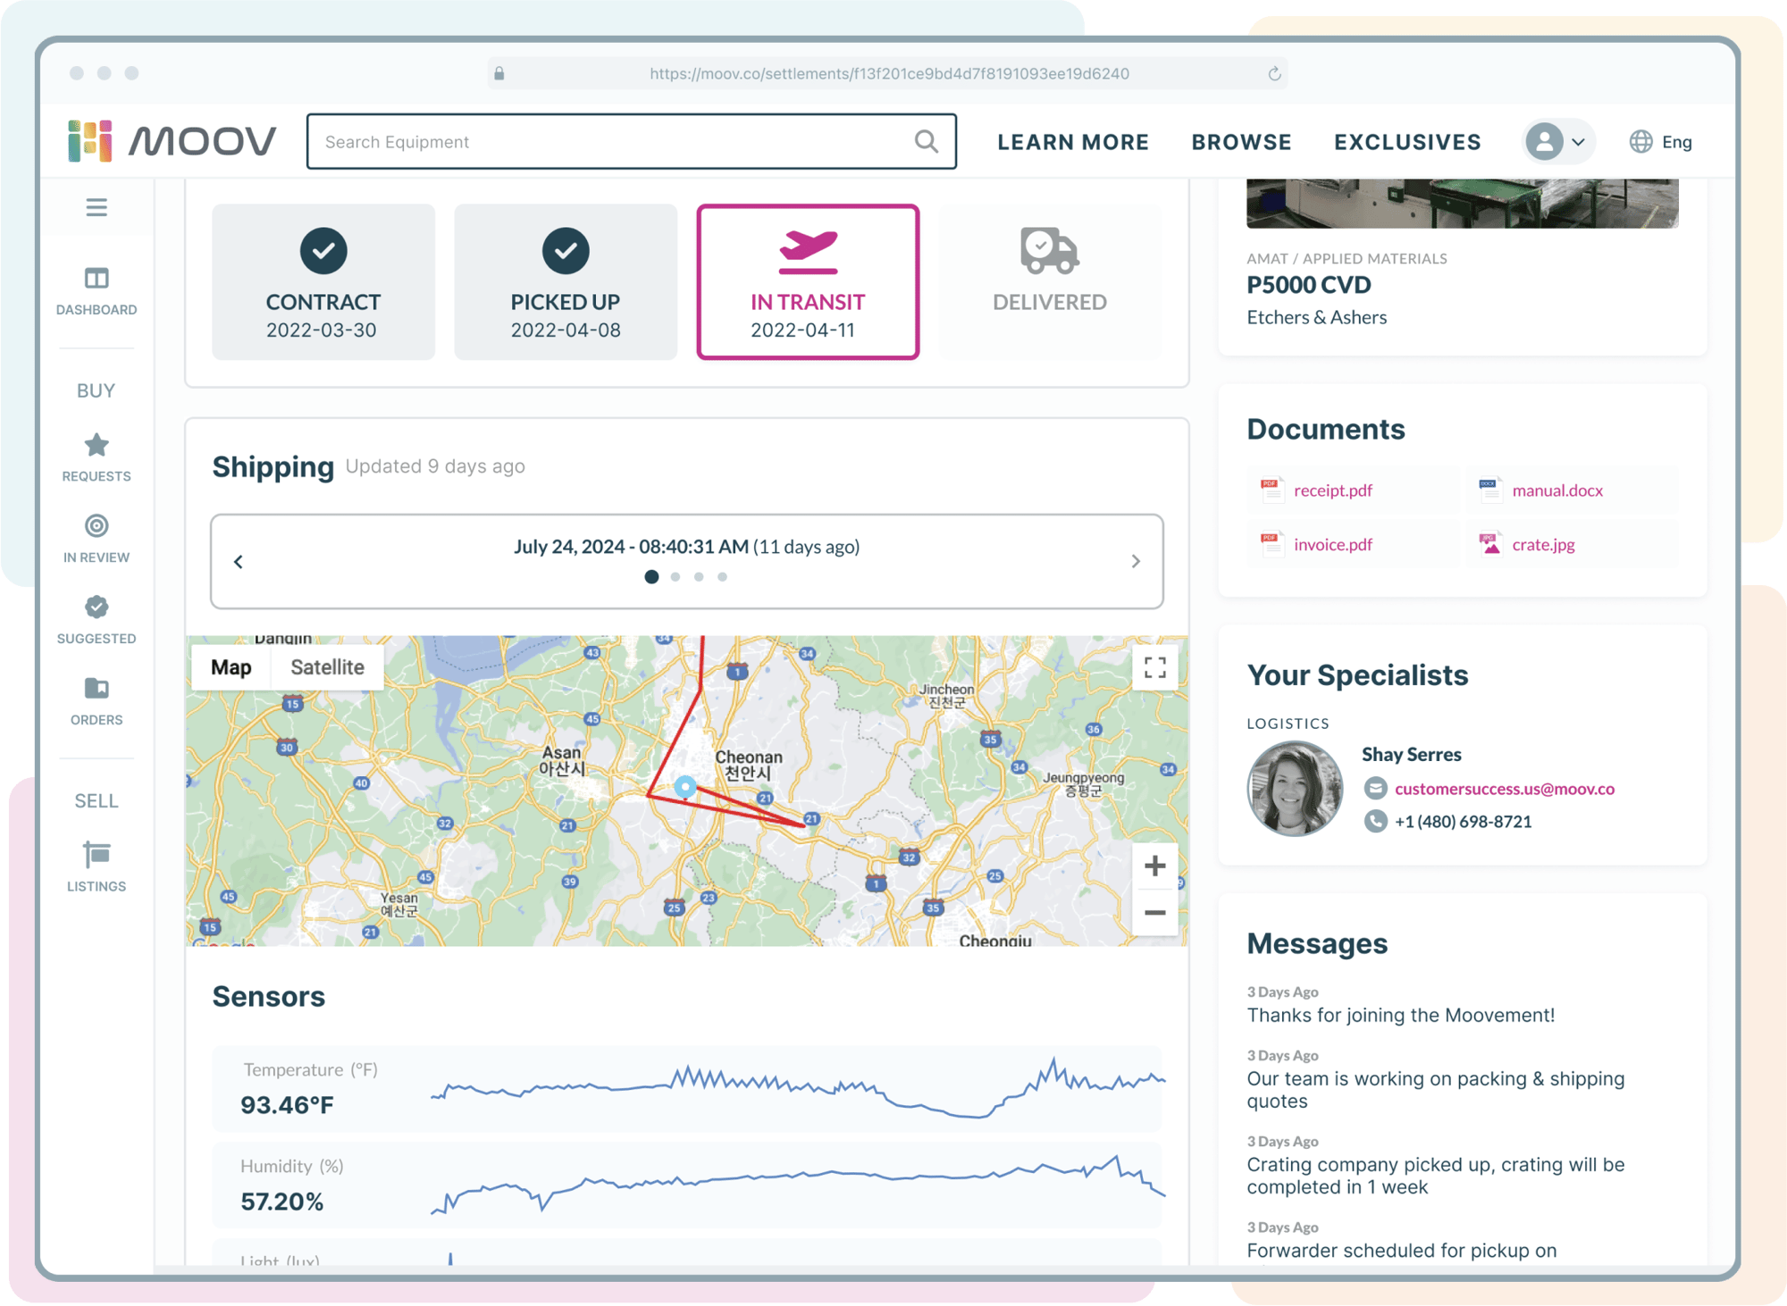
Task: Select first shipping update dot
Action: [651, 577]
